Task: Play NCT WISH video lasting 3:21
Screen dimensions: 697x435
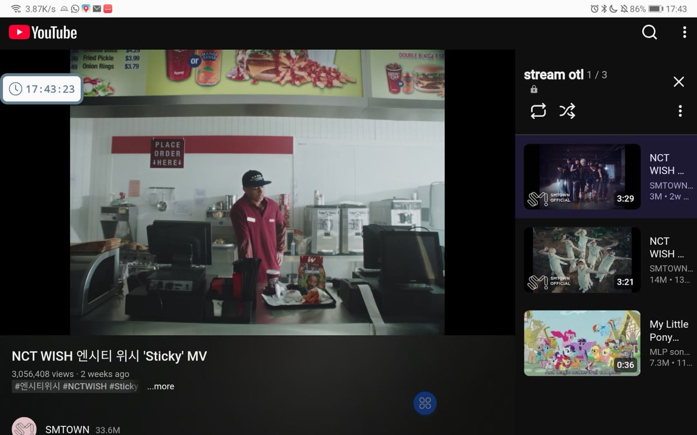Action: point(582,260)
